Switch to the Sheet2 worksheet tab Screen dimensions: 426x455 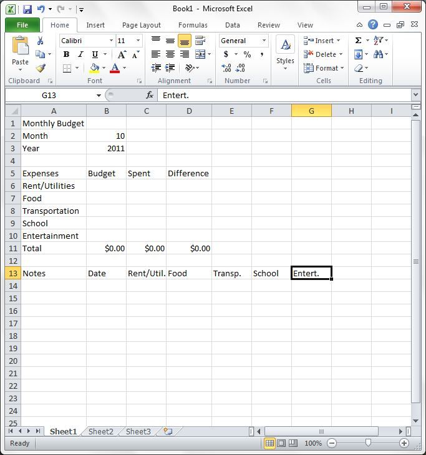point(101,431)
